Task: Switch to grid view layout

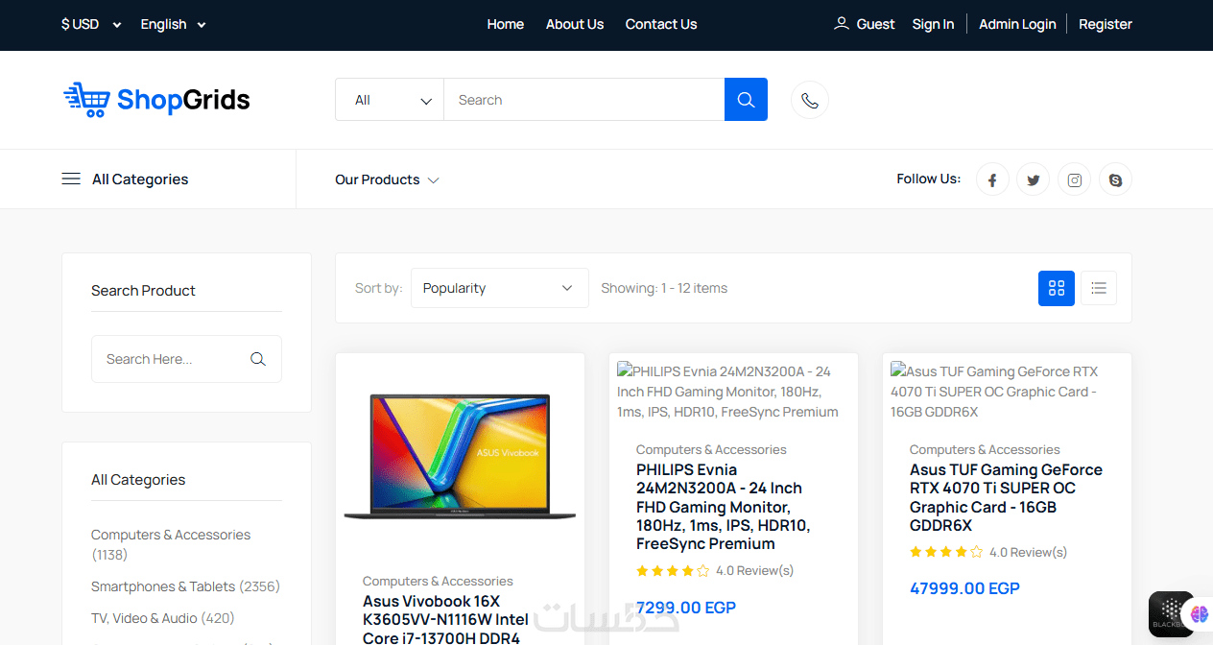Action: click(x=1057, y=288)
